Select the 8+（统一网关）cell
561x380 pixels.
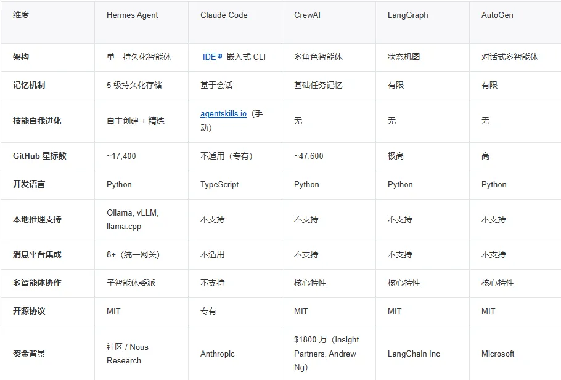tap(133, 254)
